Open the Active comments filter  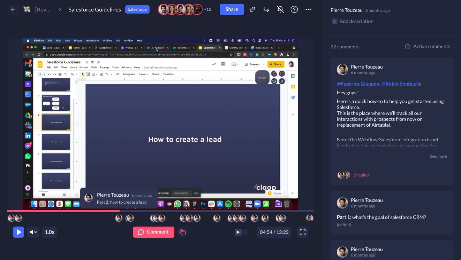tap(428, 46)
